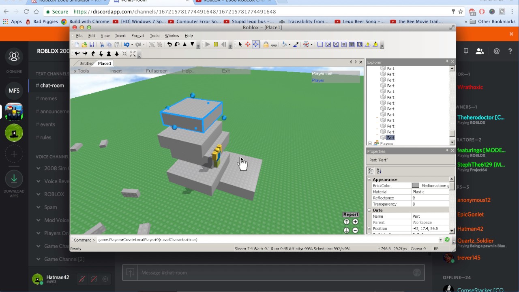Image resolution: width=519 pixels, height=292 pixels.
Task: Toggle the Anchor tool icon
Action: click(274, 45)
